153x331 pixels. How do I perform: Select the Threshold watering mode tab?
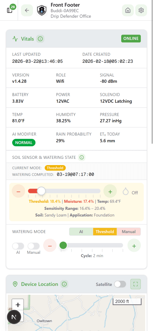pos(105,231)
